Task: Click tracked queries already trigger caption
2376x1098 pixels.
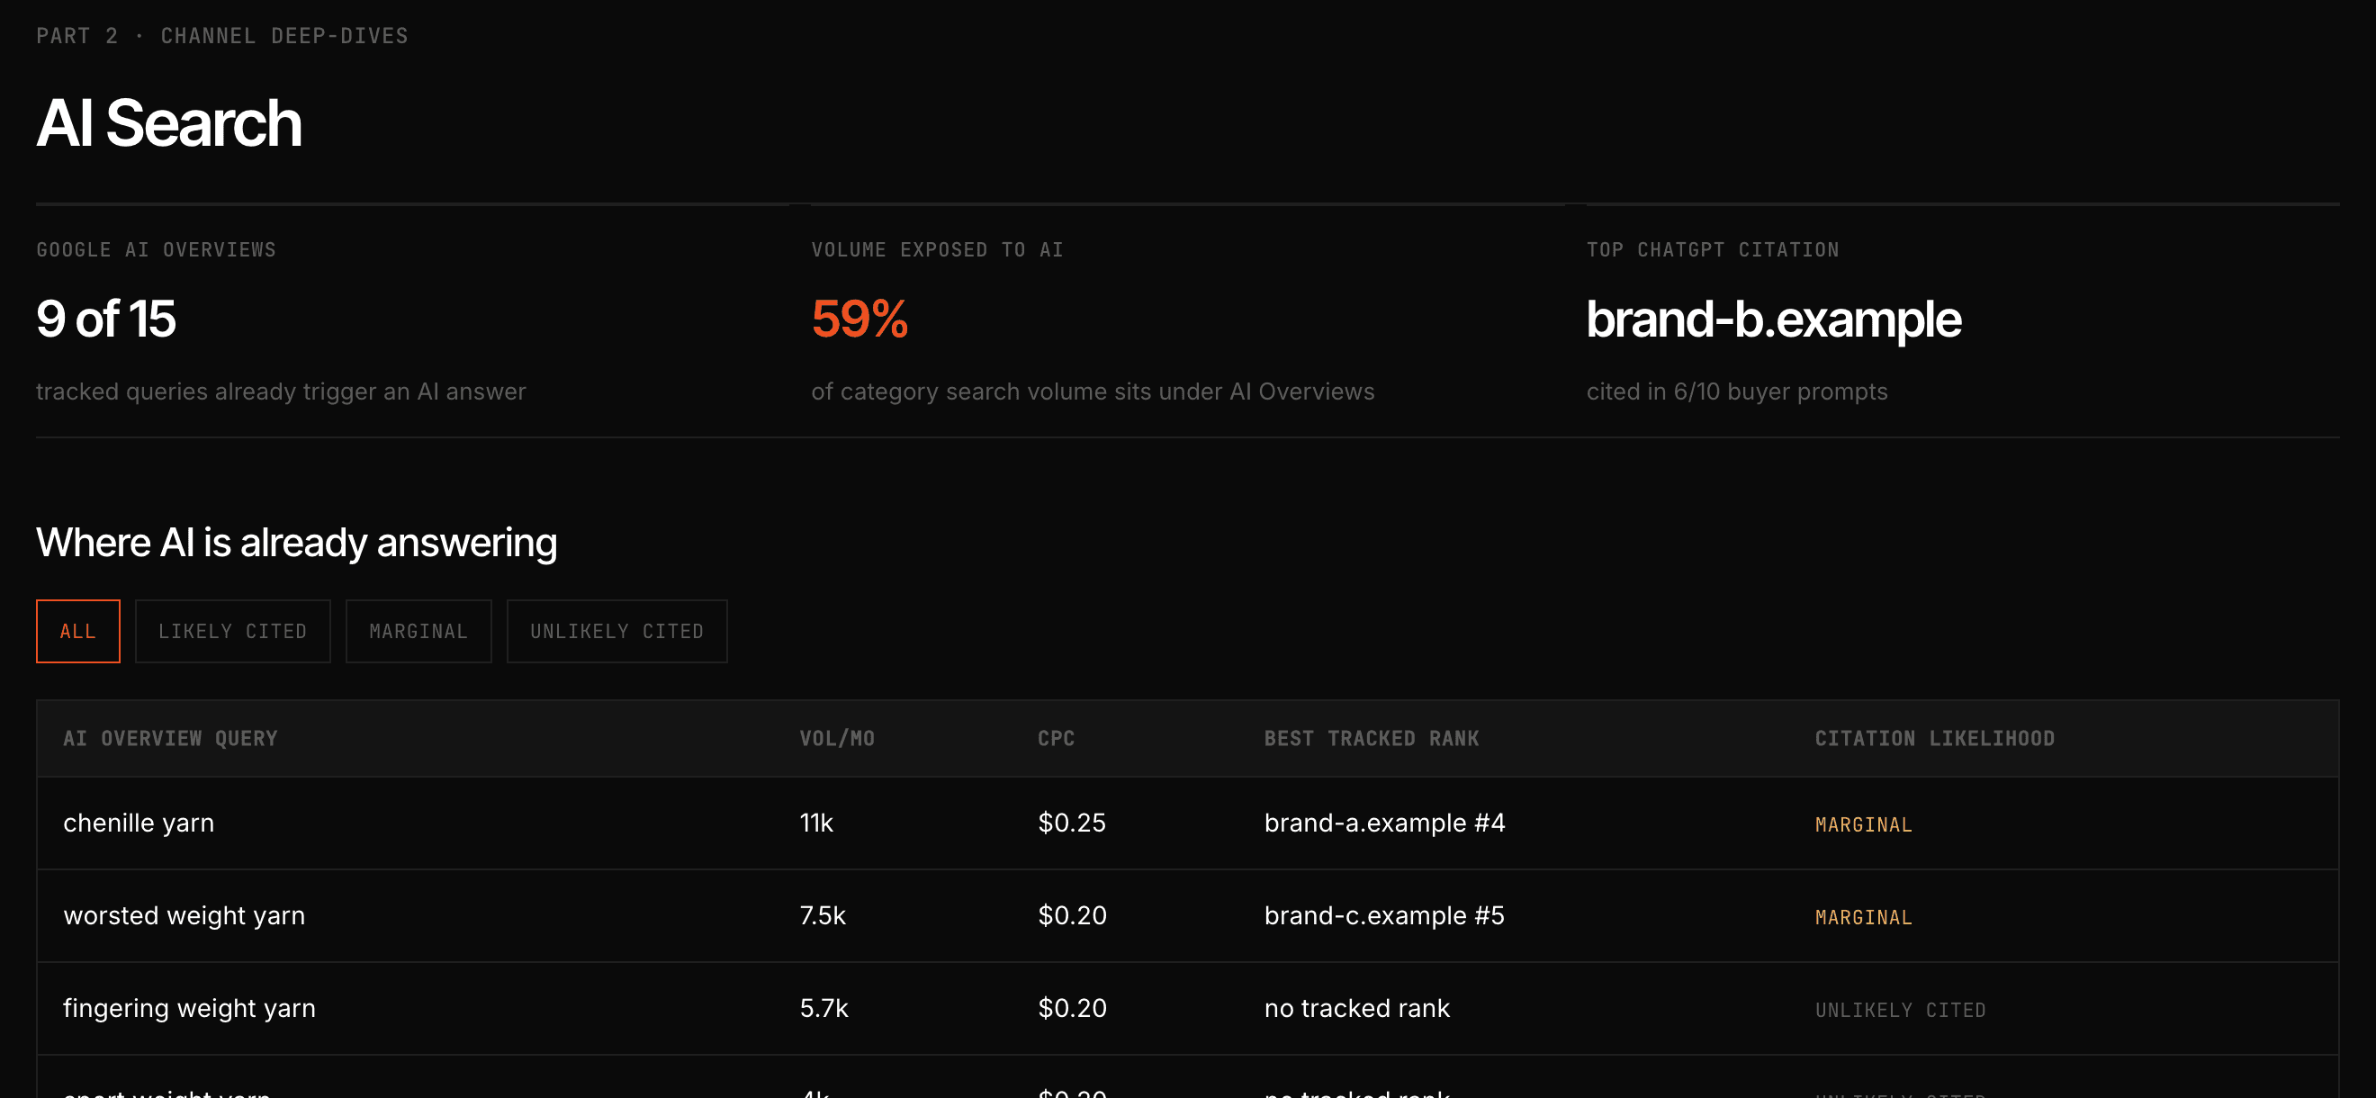Action: tap(281, 391)
